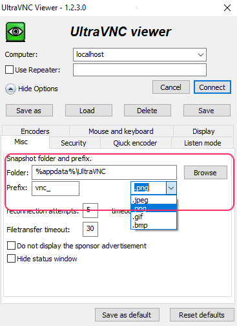This screenshot has height=326, width=237.
Task: Click into the Prefix text field
Action: pyautogui.click(x=56, y=188)
